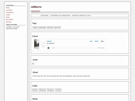This screenshot has width=135, height=101.
Task: Open the Friend Board link
Action: click(x=10, y=12)
